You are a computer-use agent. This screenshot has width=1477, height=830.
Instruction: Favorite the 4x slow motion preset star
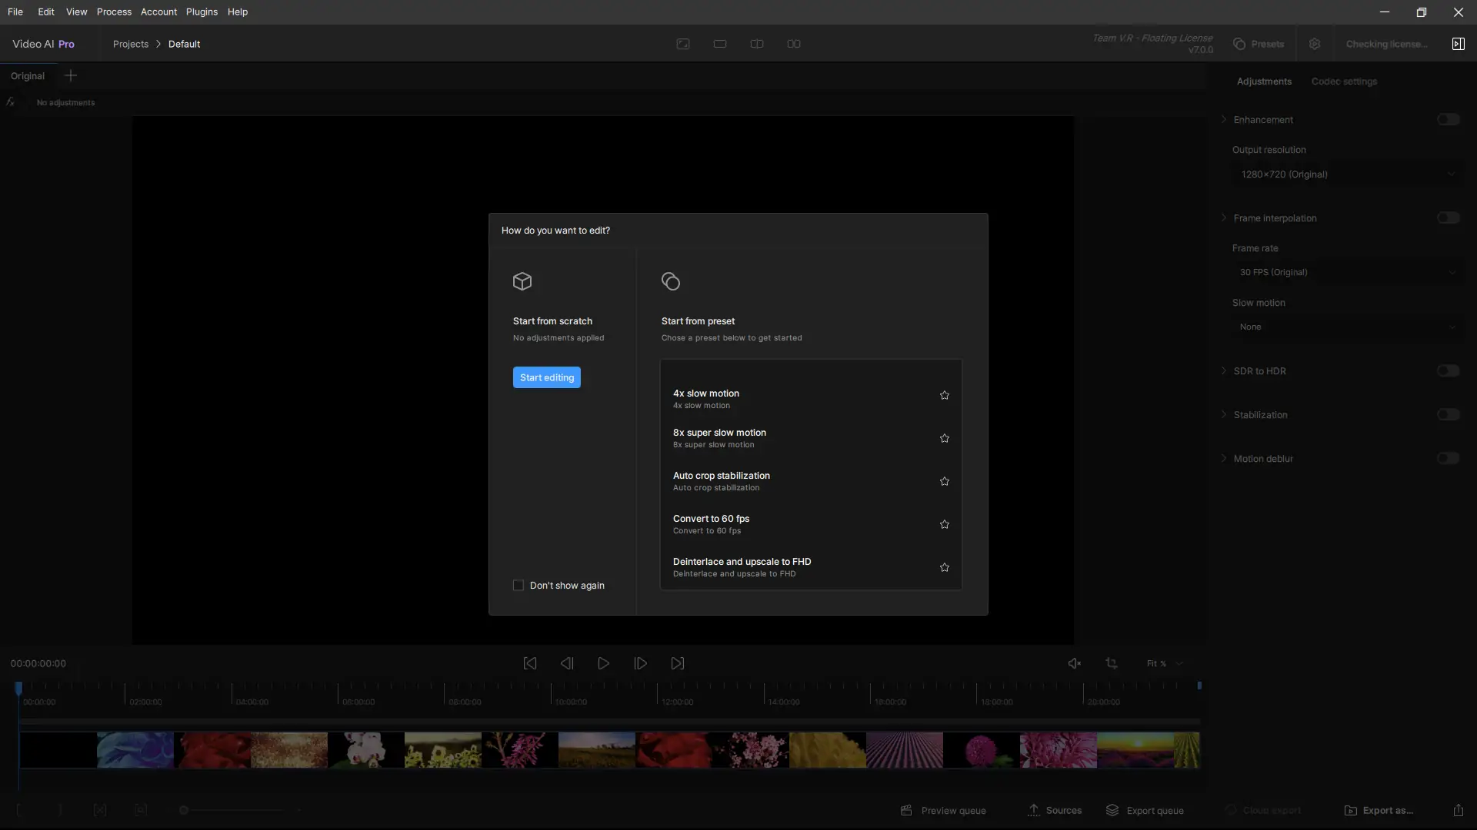944,395
